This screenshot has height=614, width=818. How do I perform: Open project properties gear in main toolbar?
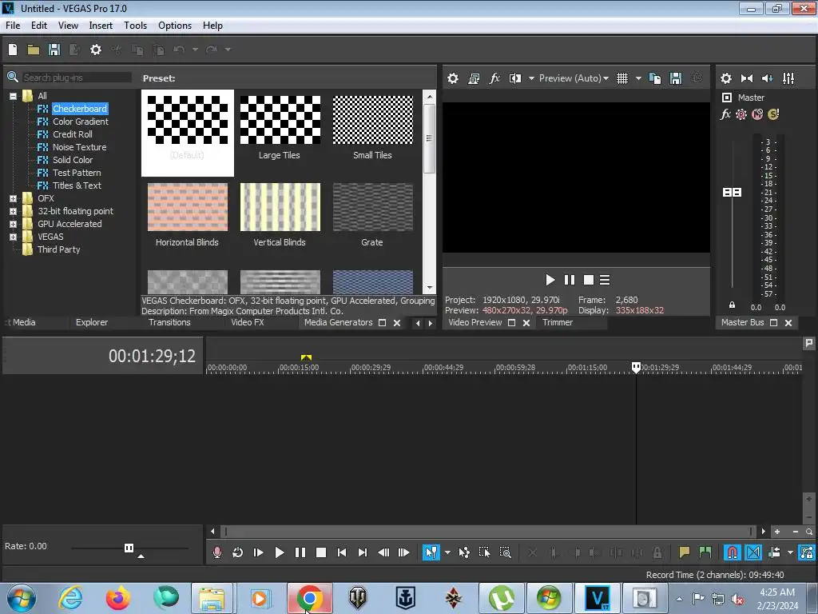click(96, 50)
